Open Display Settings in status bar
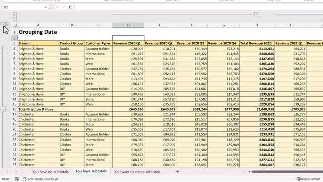This screenshot has height=182, width=323. click(308, 179)
